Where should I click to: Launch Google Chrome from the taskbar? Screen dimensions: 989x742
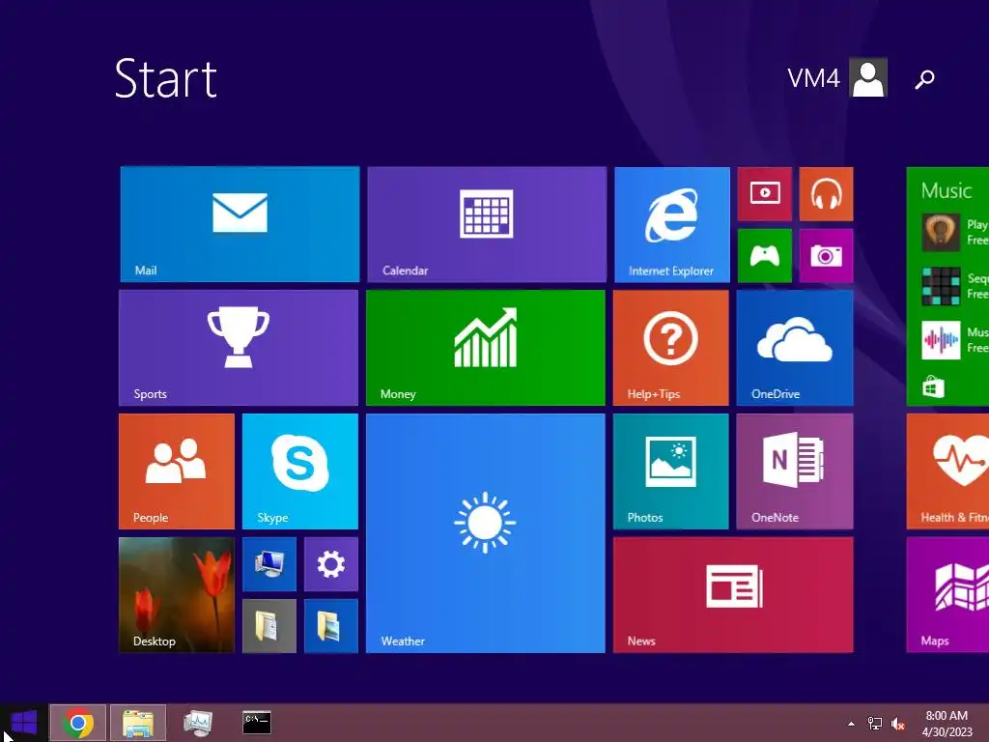pyautogui.click(x=78, y=723)
